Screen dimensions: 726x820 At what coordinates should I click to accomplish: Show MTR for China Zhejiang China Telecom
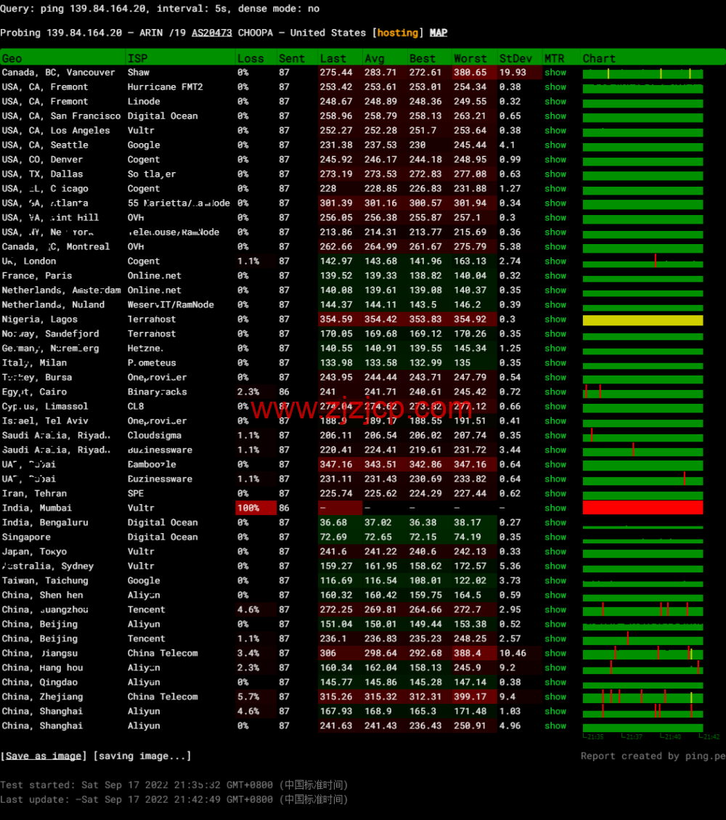tap(555, 697)
